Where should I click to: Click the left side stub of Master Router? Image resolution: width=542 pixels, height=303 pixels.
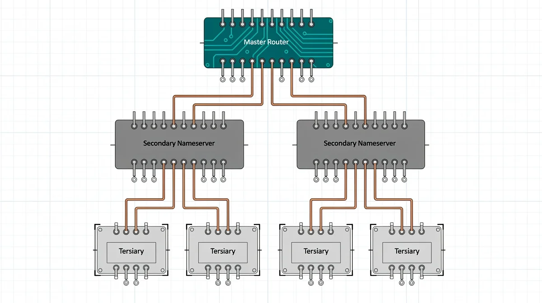tap(201, 43)
